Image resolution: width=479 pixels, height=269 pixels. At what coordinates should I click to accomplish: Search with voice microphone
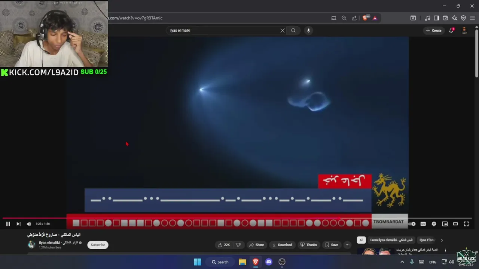308,31
